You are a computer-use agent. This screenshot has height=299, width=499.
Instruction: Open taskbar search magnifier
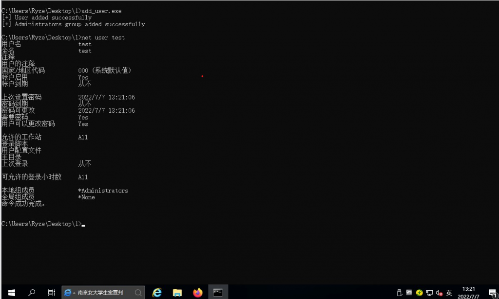pyautogui.click(x=32, y=292)
